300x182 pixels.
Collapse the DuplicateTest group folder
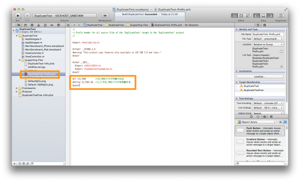click(x=16, y=35)
